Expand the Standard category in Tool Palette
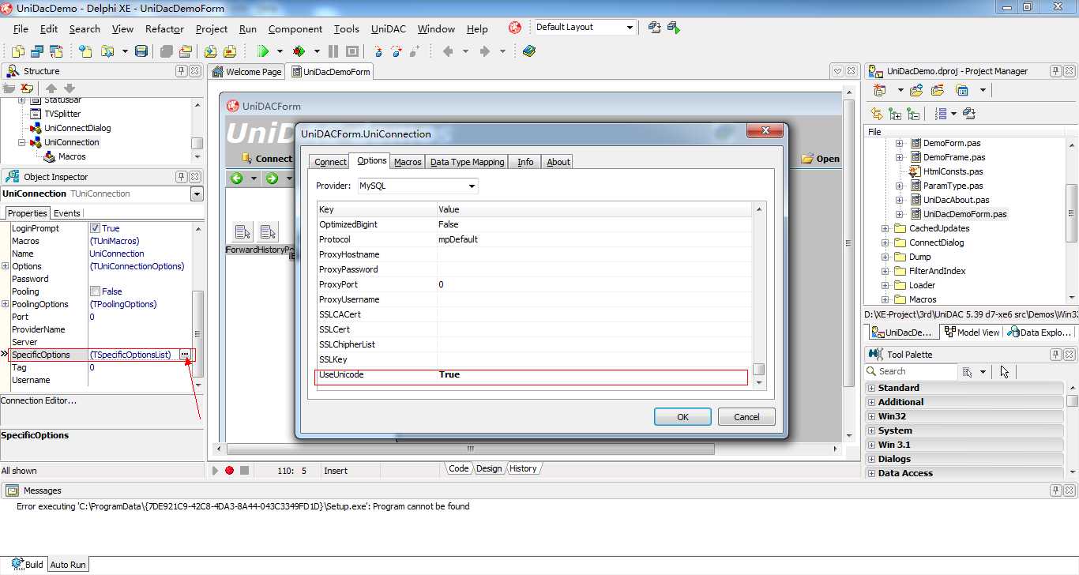Image resolution: width=1079 pixels, height=575 pixels. point(871,388)
